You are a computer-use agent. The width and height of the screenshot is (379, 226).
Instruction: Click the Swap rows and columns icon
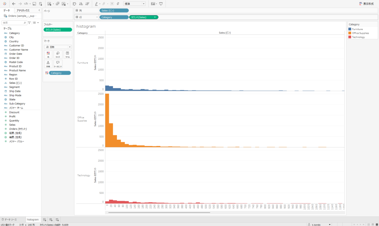(74, 4)
